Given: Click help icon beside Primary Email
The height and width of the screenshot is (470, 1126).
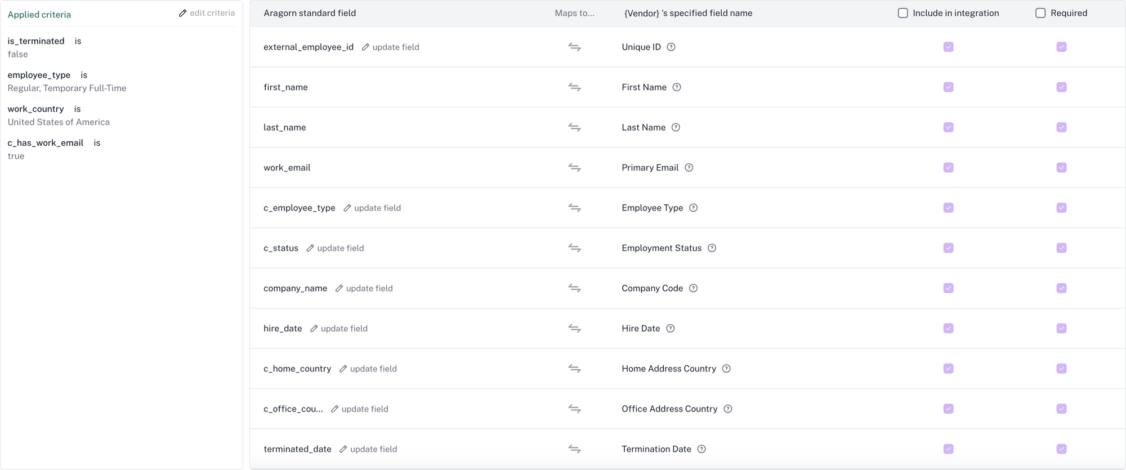Looking at the screenshot, I should tap(689, 168).
